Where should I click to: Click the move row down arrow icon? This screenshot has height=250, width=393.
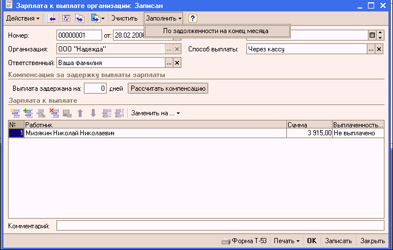(x=93, y=113)
